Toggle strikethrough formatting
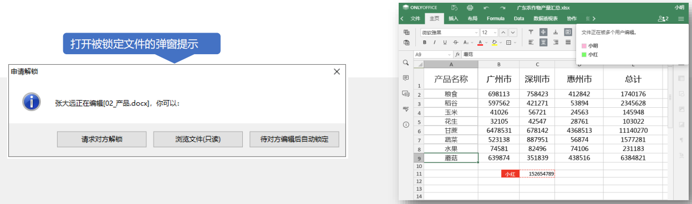Viewport: 692px width, 204px height. click(456, 42)
